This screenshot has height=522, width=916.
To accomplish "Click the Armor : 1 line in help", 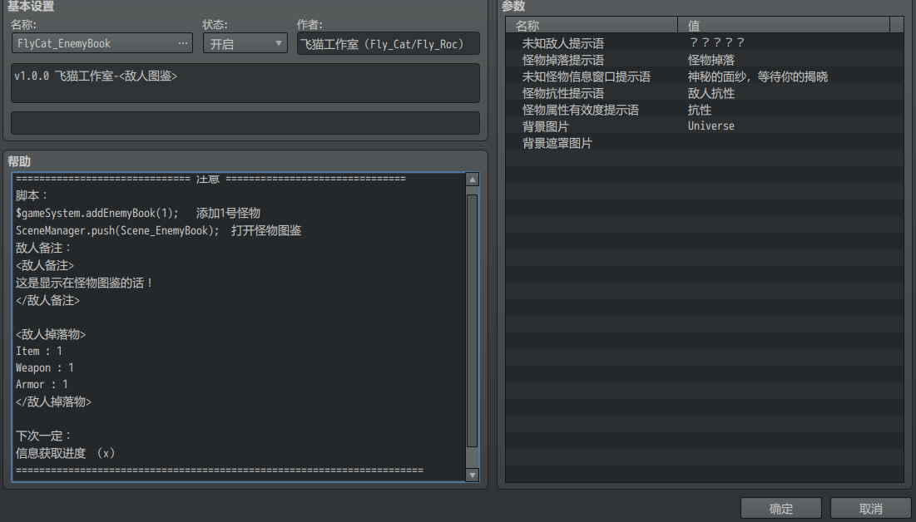I will point(42,384).
